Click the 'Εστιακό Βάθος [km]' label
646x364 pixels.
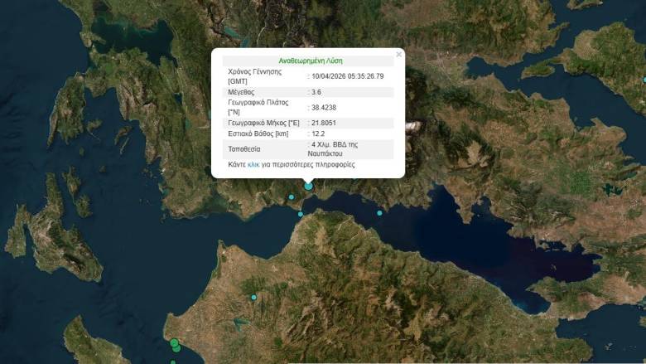[x=258, y=133]
